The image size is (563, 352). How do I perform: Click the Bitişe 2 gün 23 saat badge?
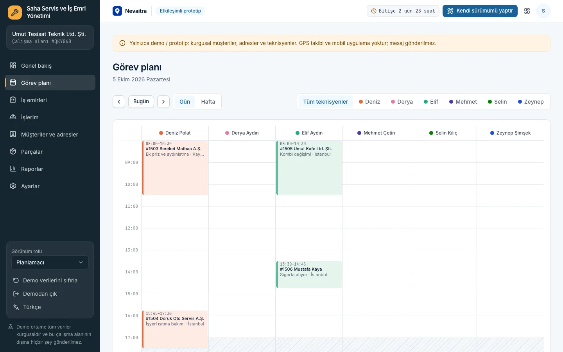click(403, 11)
